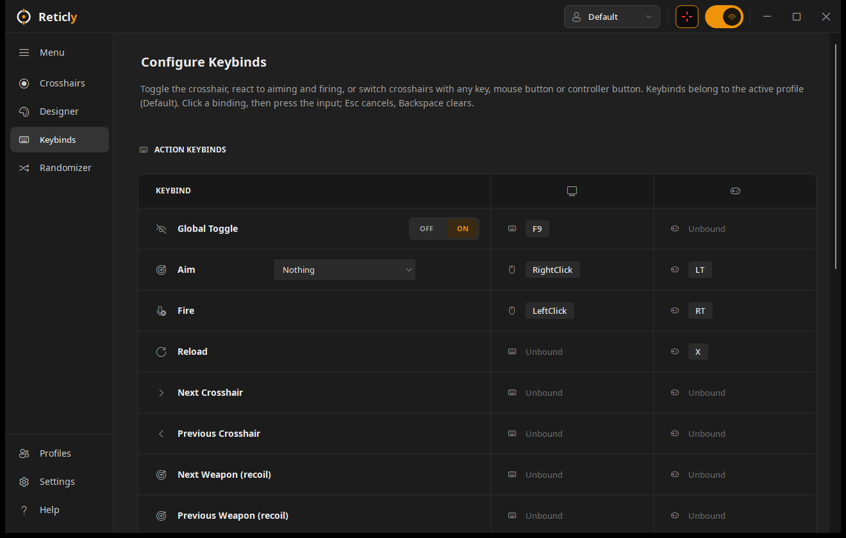Click the Reticly logo icon
This screenshot has height=538, width=846.
click(23, 17)
